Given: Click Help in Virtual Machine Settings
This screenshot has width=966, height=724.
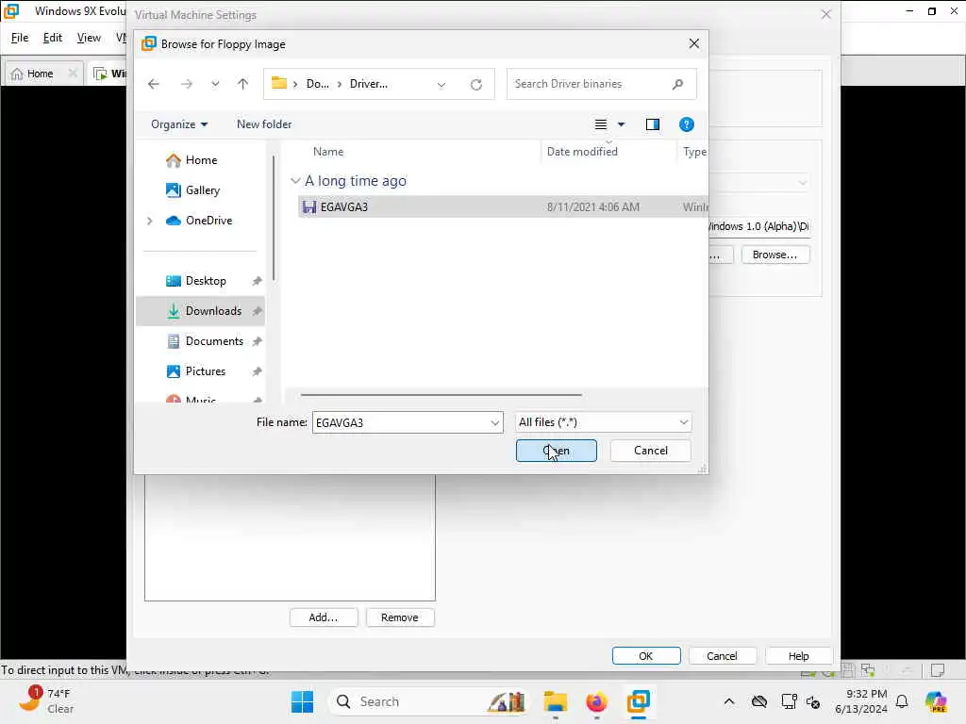Looking at the screenshot, I should point(798,656).
